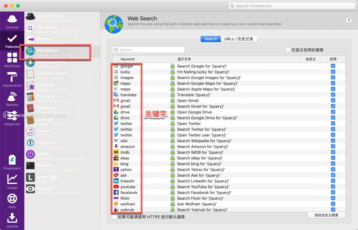
Task: Open the Dictionary feature
Action: 62,110
